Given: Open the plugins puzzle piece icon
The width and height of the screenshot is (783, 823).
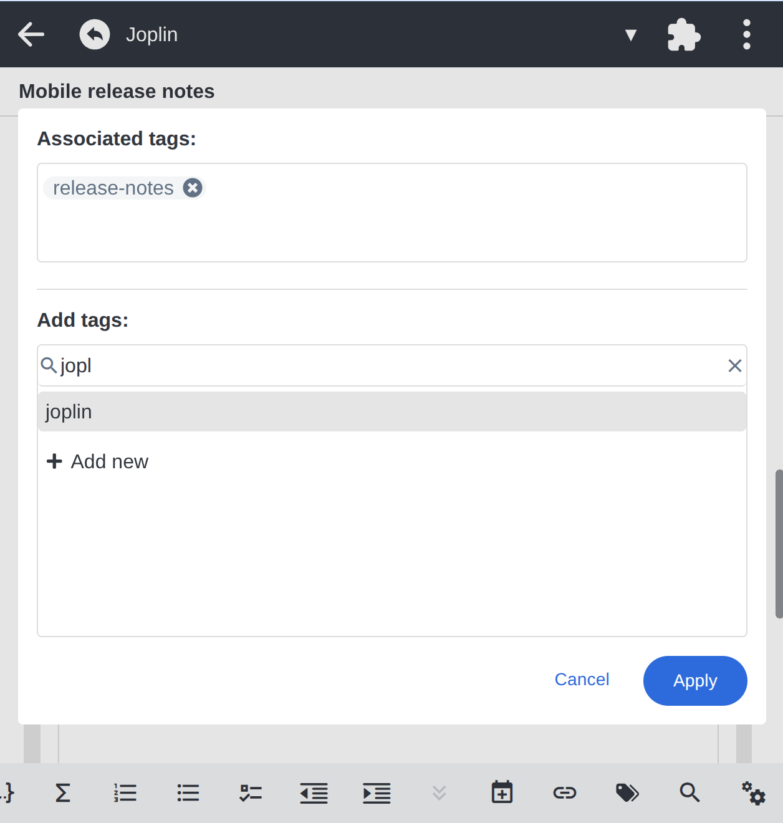Looking at the screenshot, I should click(684, 35).
